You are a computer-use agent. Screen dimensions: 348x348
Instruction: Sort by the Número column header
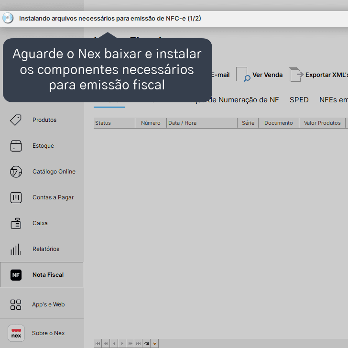point(151,123)
